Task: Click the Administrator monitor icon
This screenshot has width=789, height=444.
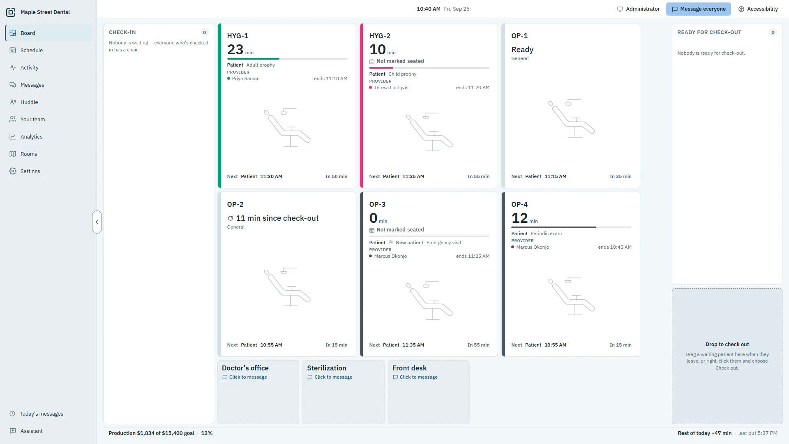Action: (620, 9)
